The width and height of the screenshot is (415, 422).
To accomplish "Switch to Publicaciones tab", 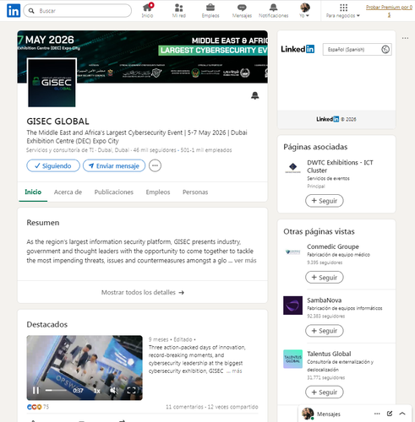I will point(114,192).
